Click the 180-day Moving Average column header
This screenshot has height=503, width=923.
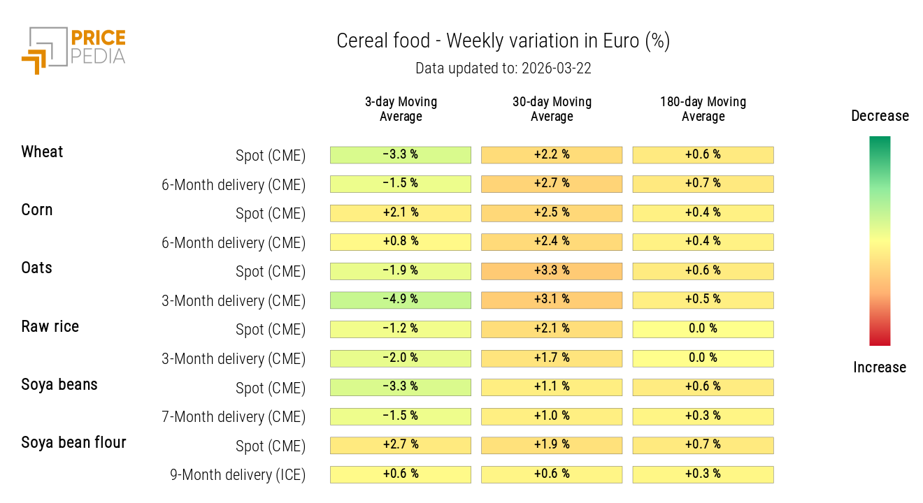coord(703,109)
